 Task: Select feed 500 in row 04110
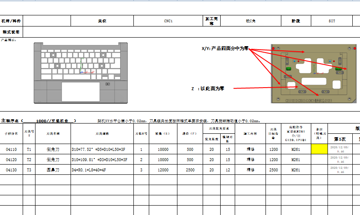pos(190,149)
